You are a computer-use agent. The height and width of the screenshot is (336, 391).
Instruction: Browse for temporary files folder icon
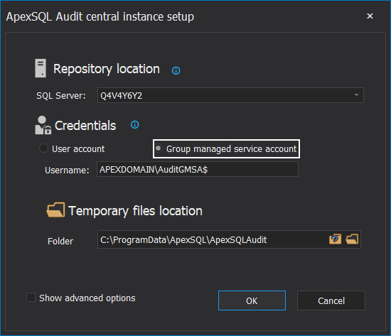pyautogui.click(x=352, y=239)
